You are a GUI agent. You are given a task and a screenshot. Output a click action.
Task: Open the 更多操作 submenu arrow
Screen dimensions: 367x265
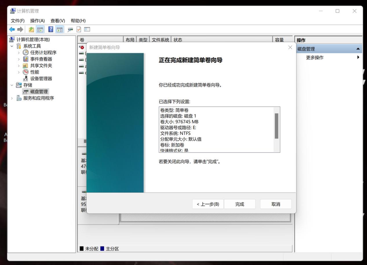tap(358, 57)
